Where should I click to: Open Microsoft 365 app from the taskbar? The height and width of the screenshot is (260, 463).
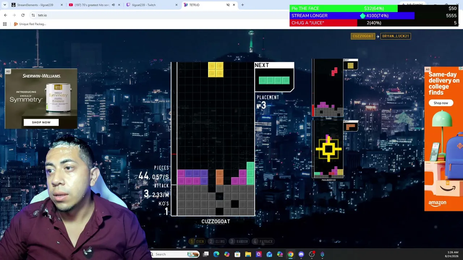click(280, 254)
